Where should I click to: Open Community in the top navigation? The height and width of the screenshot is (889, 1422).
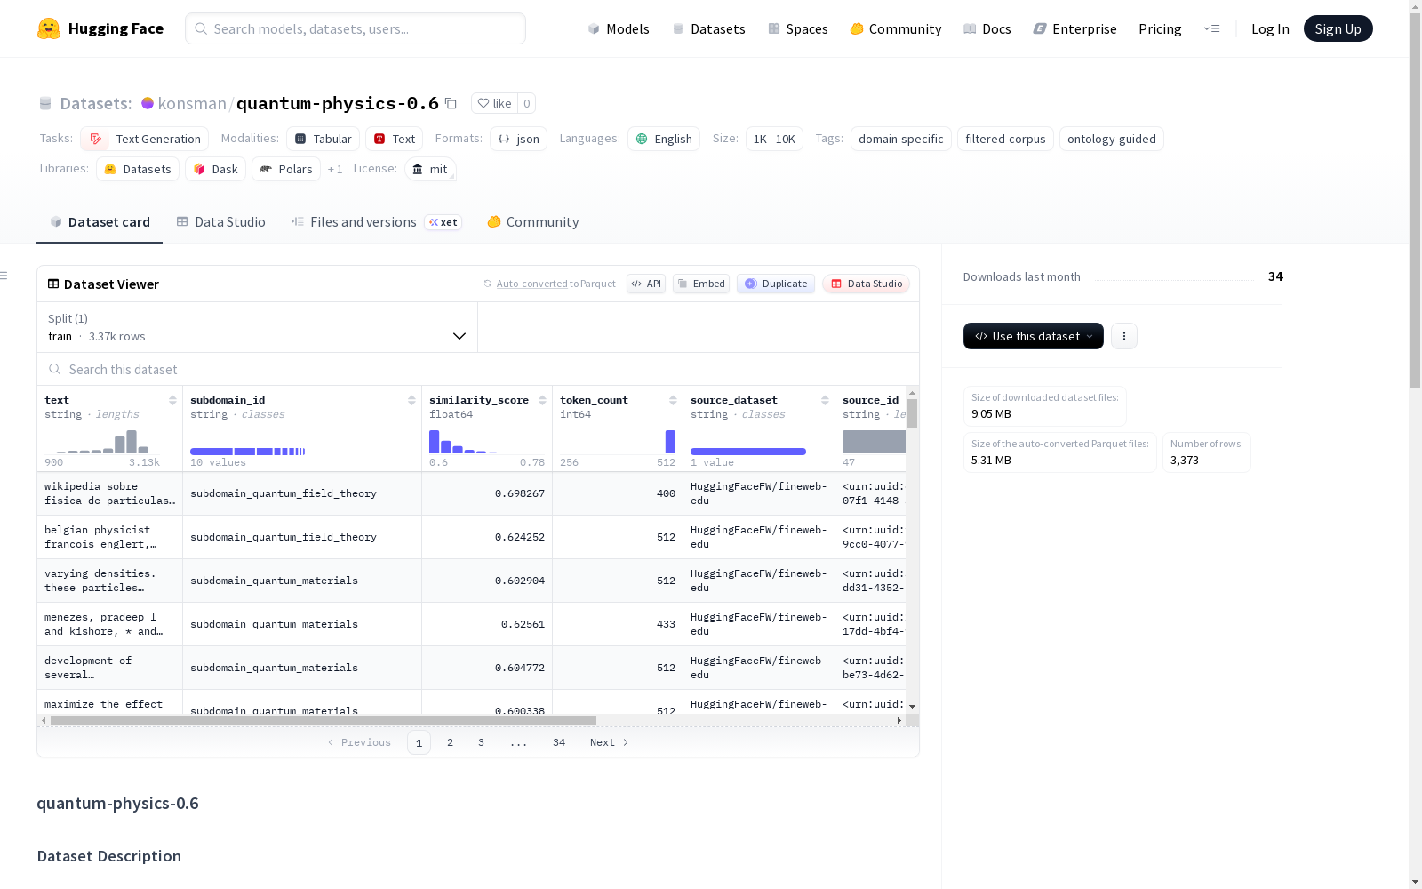pos(896,28)
